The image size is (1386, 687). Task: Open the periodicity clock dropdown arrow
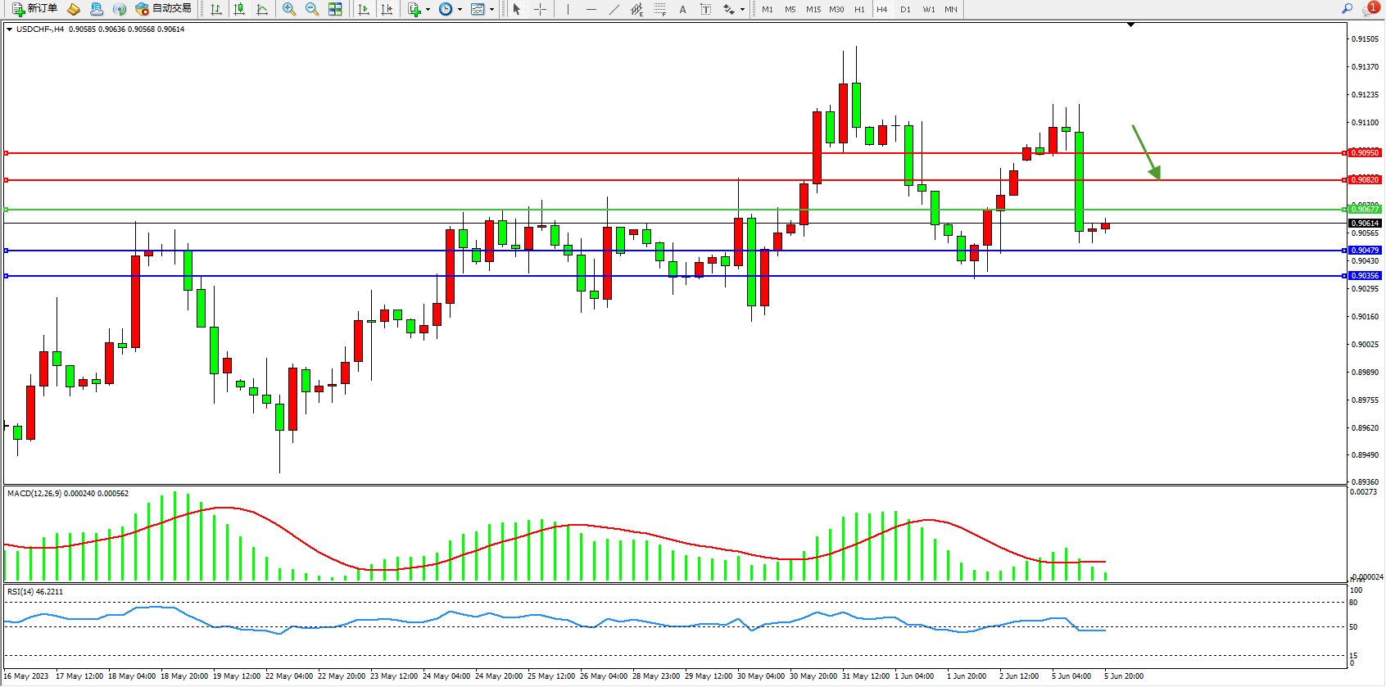[460, 10]
